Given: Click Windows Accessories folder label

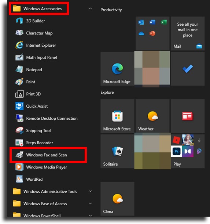Looking at the screenshot, I should pyautogui.click(x=43, y=9).
